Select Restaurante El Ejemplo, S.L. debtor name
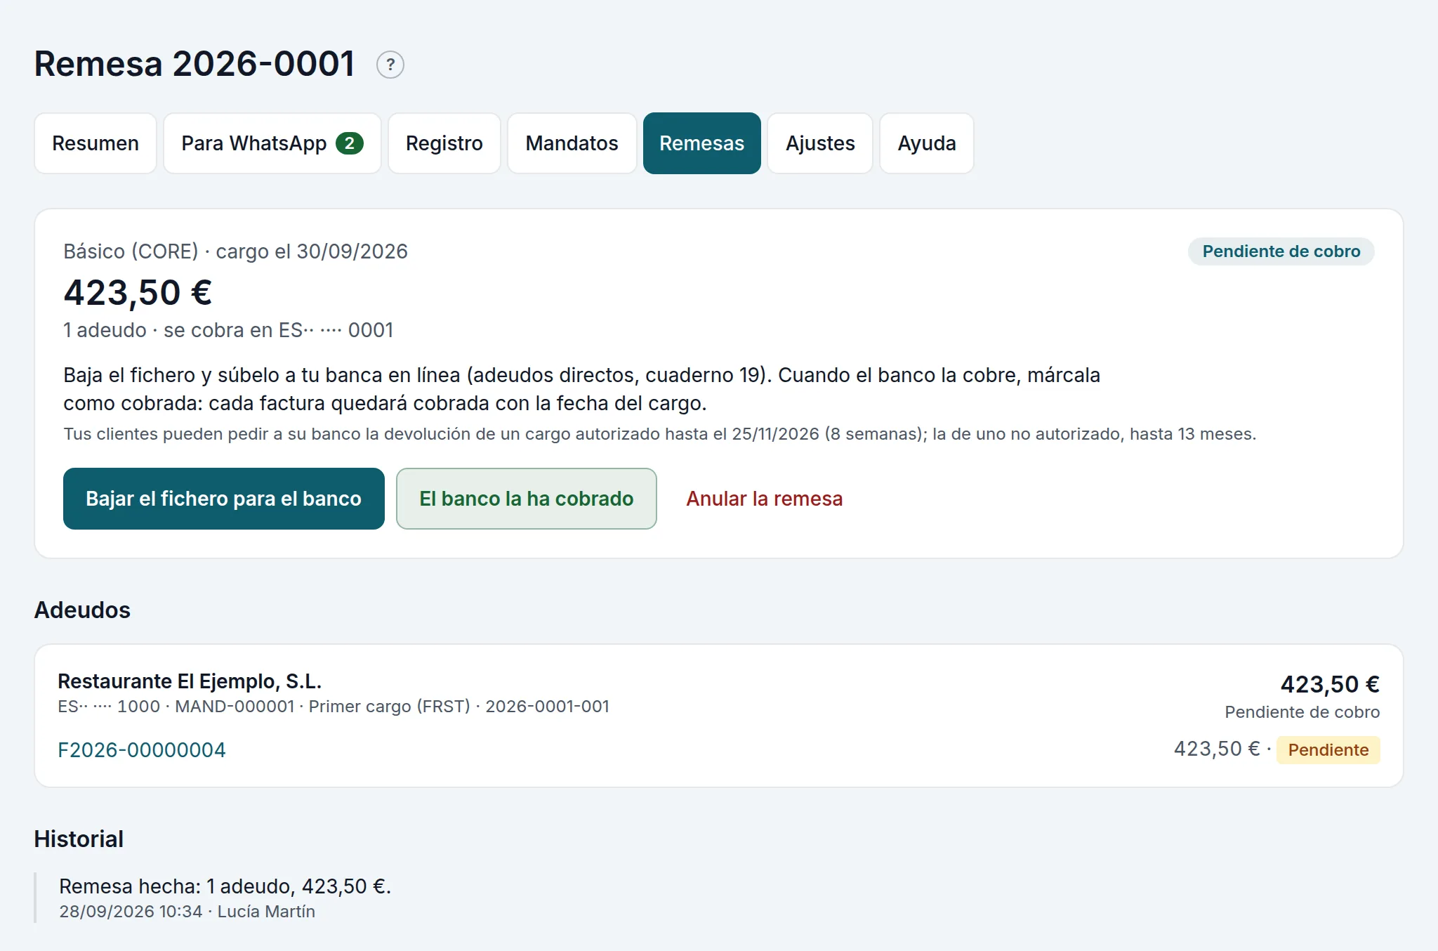Viewport: 1438px width, 951px height. pyautogui.click(x=190, y=681)
